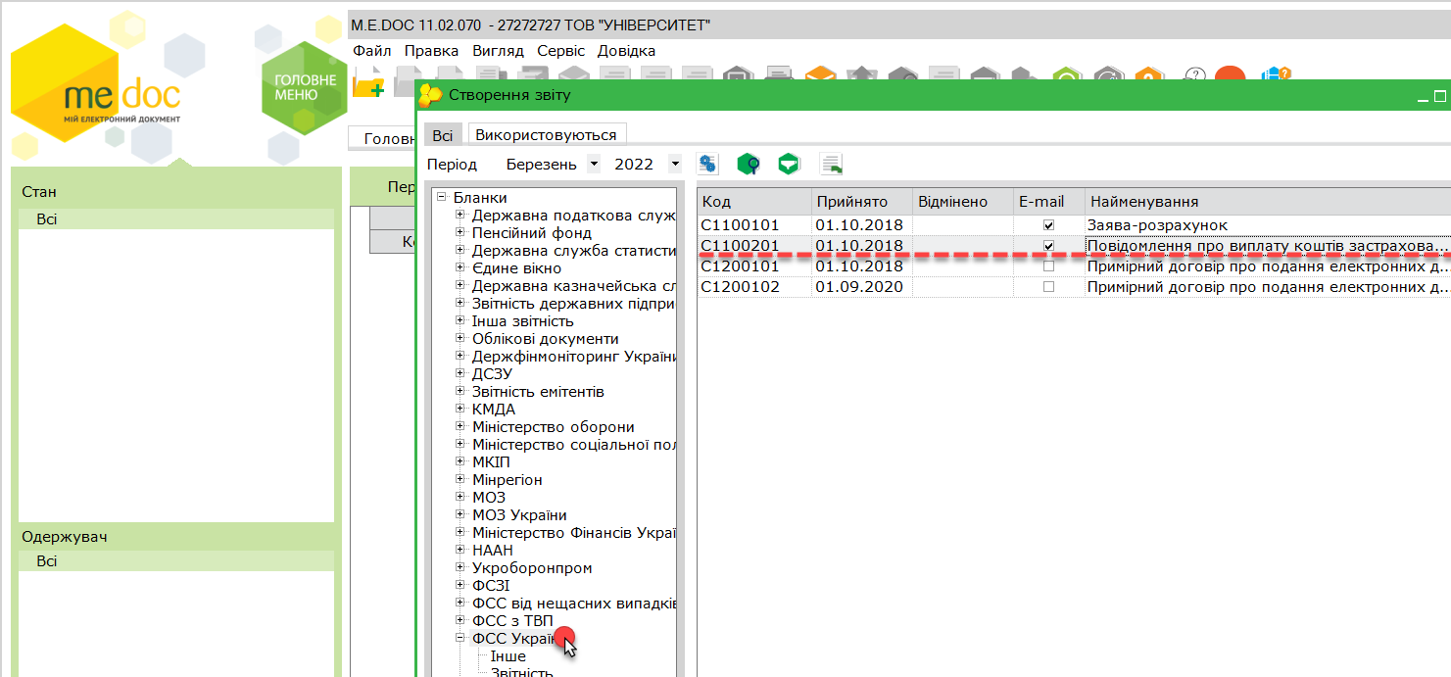The height and width of the screenshot is (677, 1451).
Task: Sort by the Найменування column header
Action: tap(1268, 202)
